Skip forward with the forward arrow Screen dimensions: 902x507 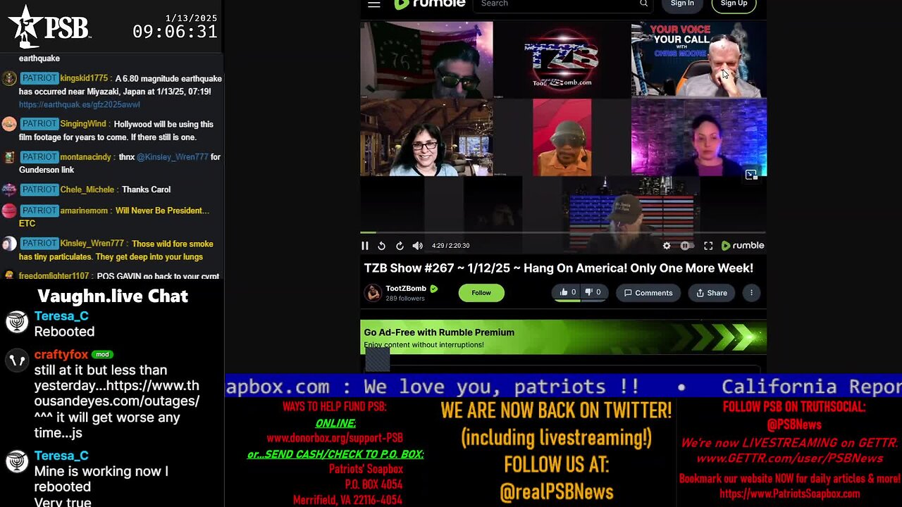pos(400,246)
